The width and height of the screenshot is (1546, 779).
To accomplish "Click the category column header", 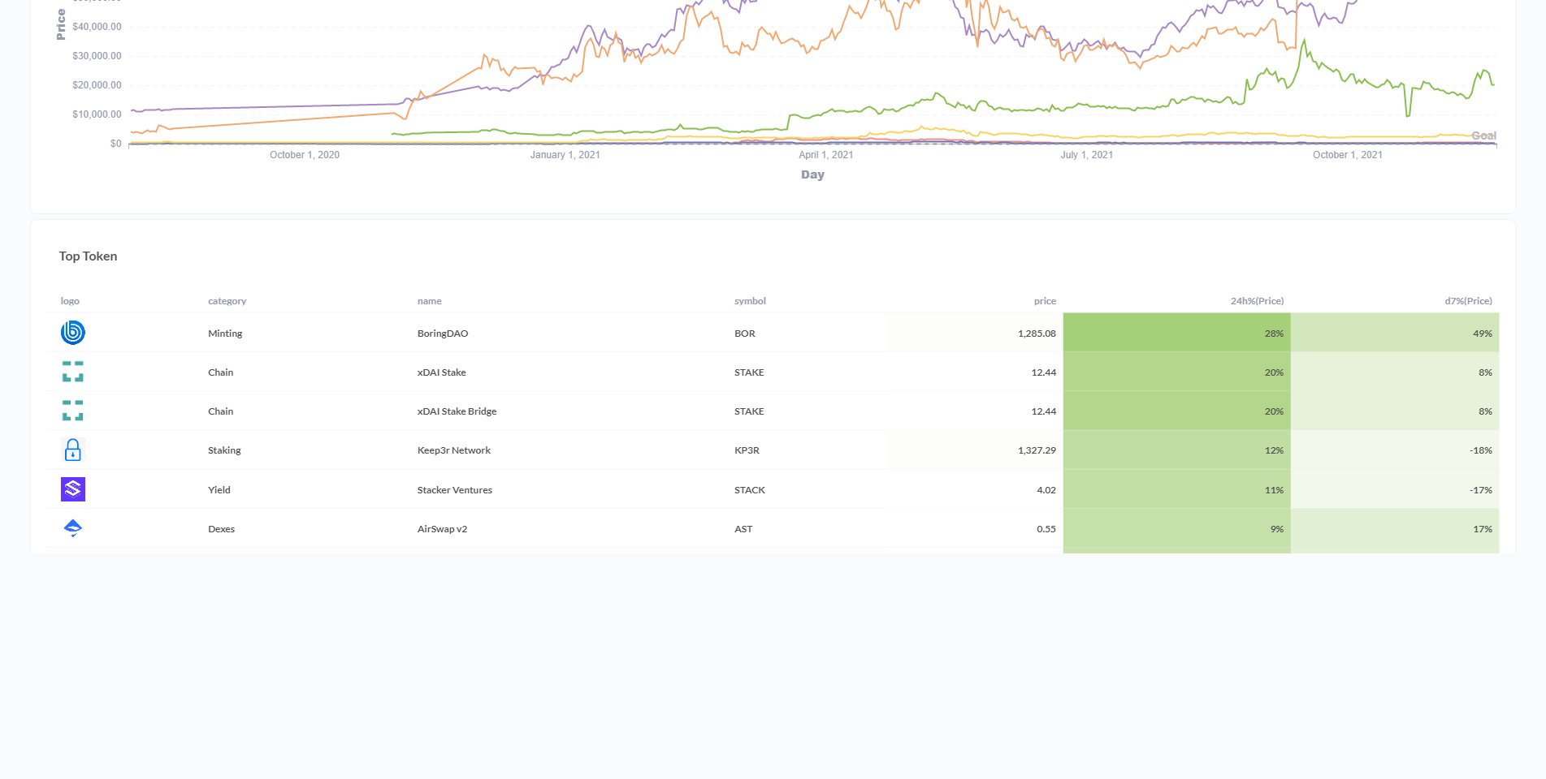I will (x=227, y=300).
